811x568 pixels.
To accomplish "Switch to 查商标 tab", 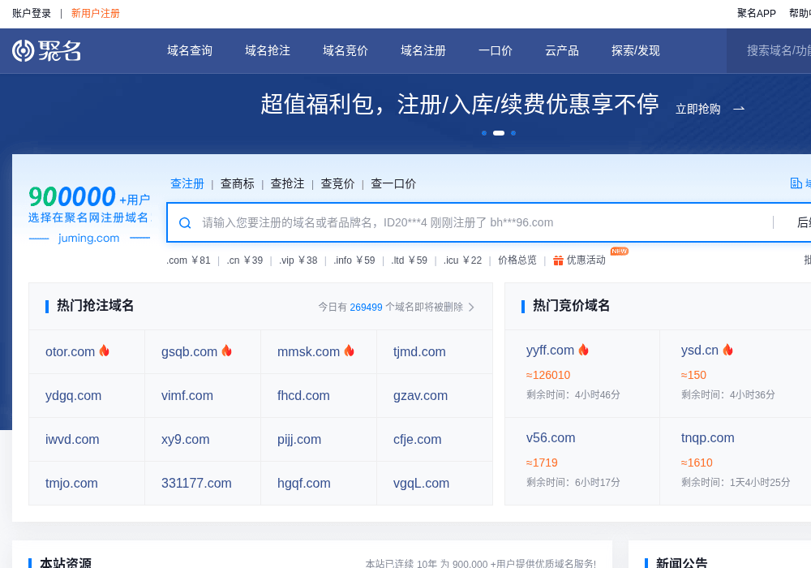I will point(238,183).
